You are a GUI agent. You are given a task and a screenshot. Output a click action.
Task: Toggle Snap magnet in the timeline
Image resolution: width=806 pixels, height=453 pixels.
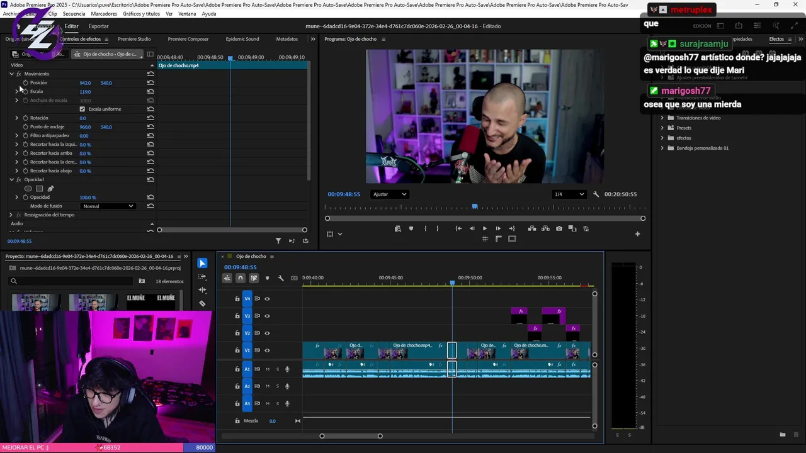pyautogui.click(x=241, y=278)
